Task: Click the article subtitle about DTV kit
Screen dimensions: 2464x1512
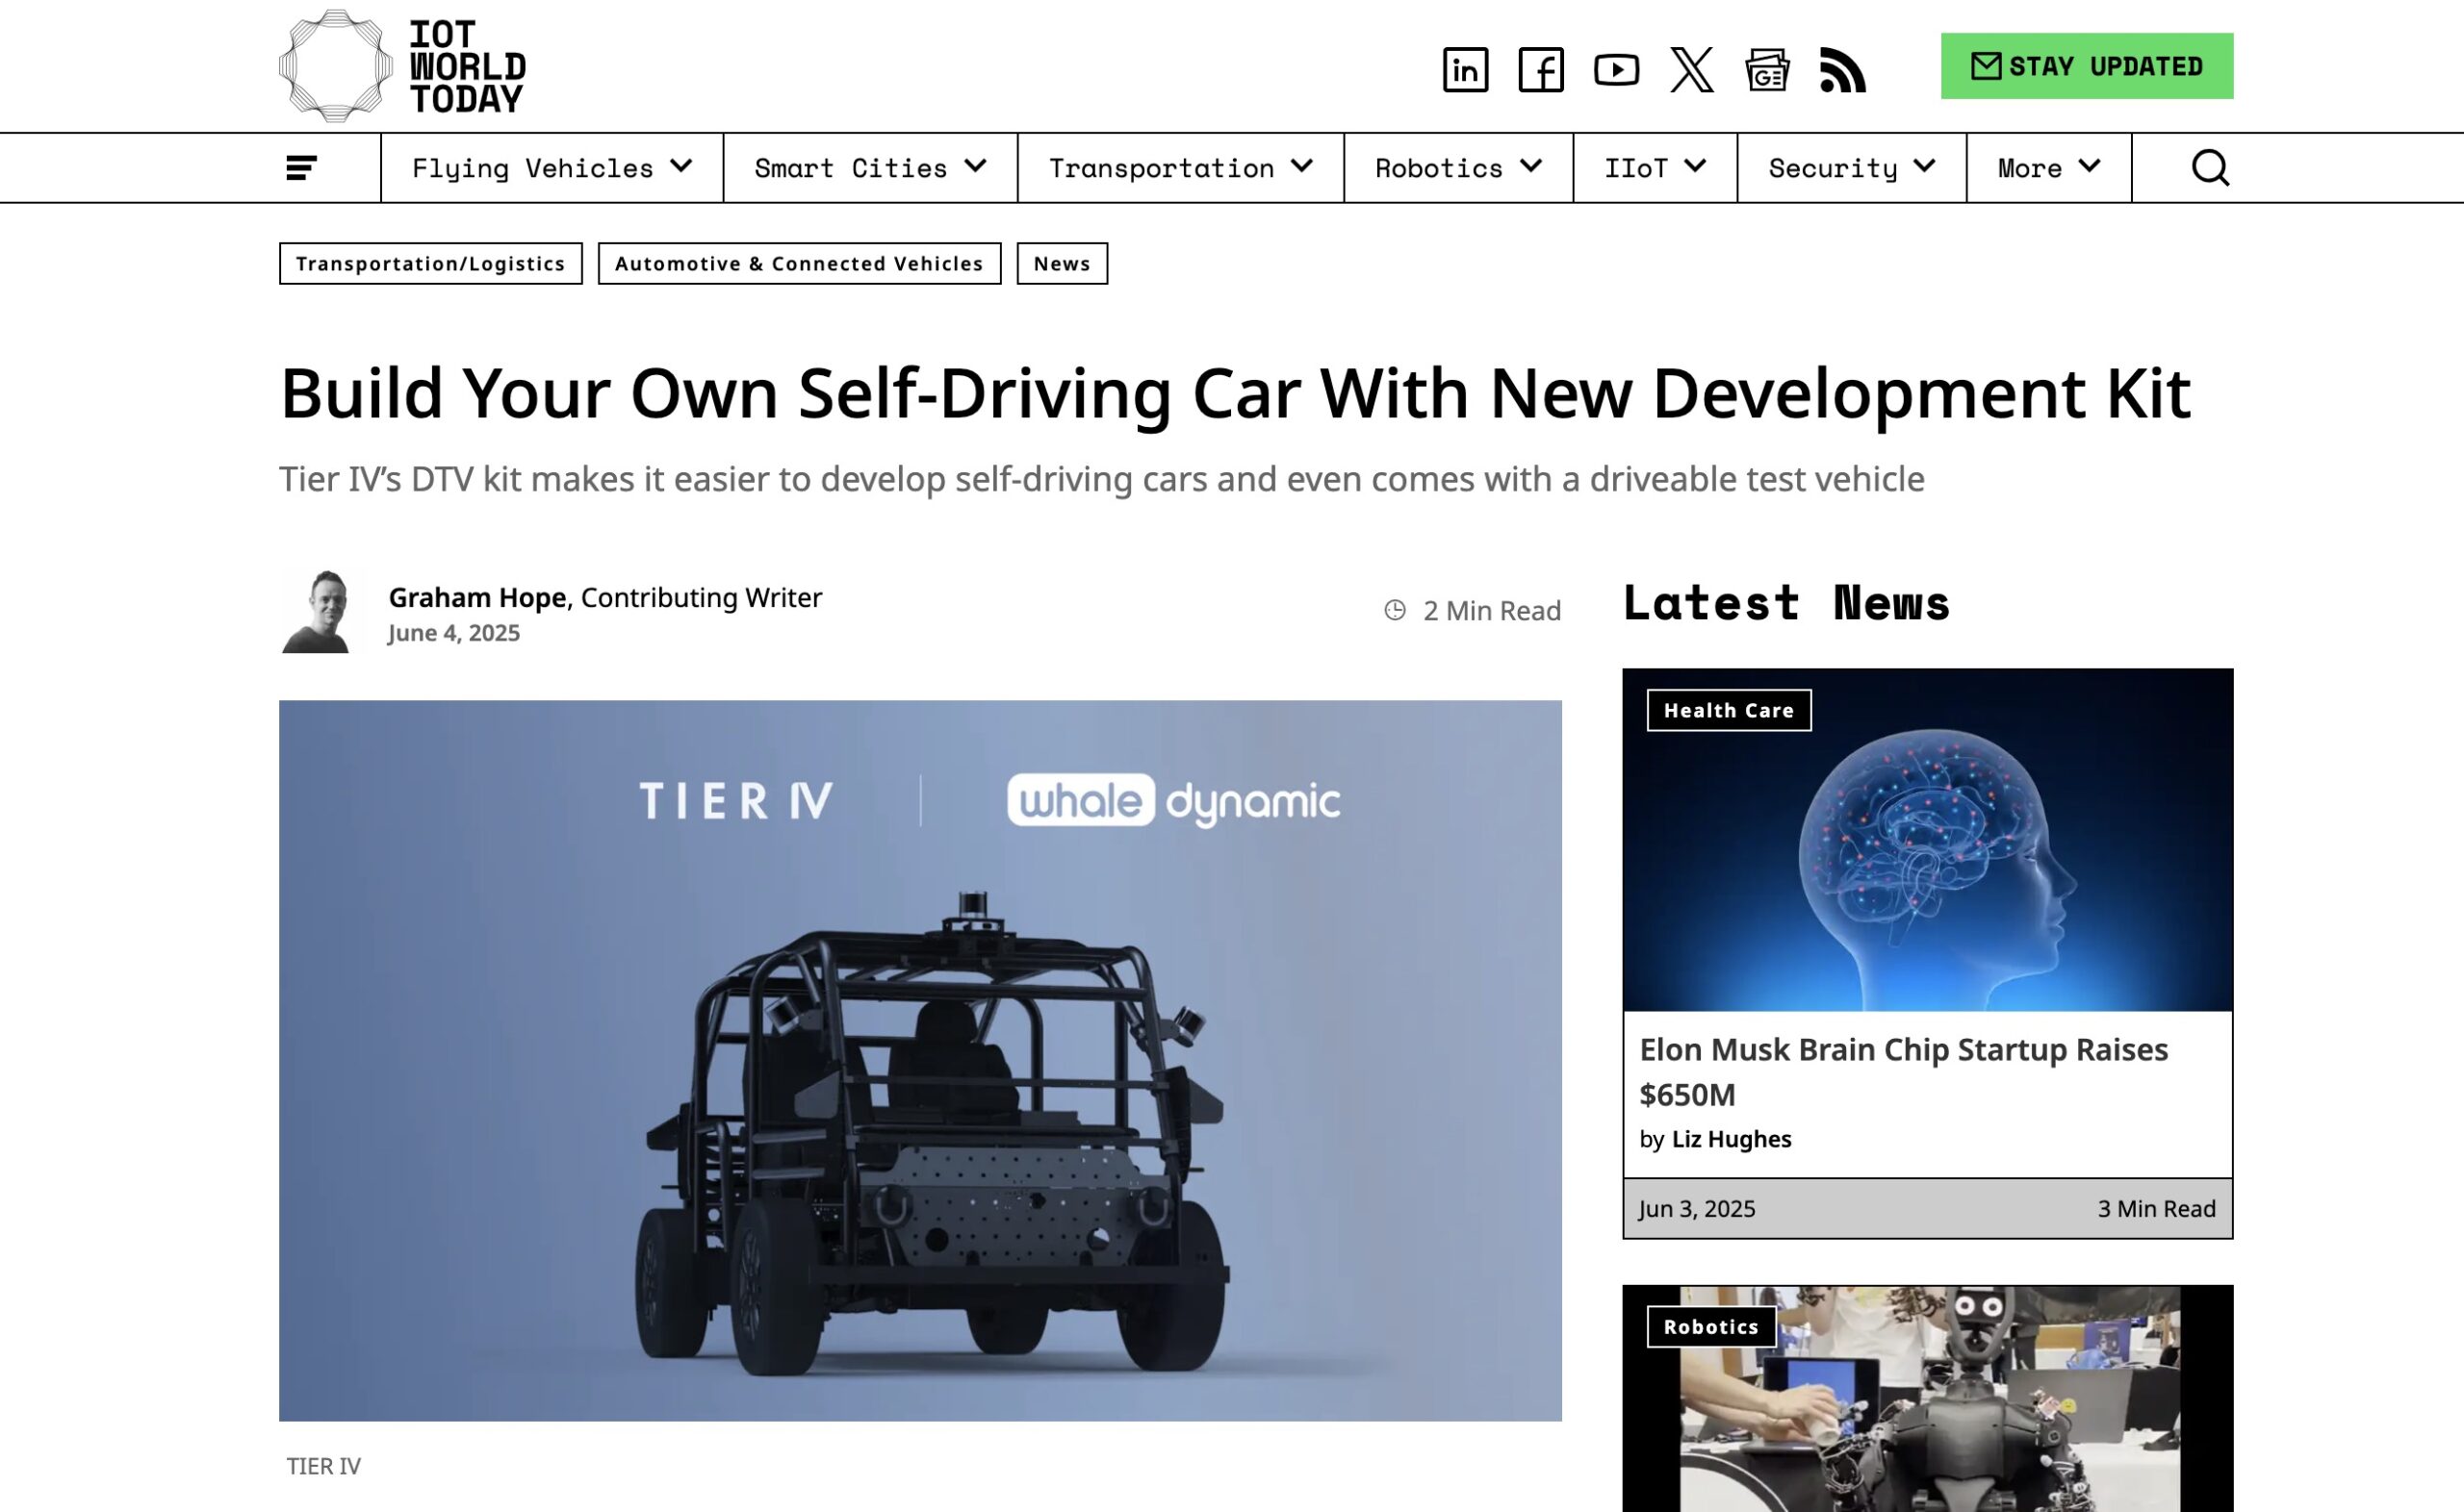Action: point(1101,479)
